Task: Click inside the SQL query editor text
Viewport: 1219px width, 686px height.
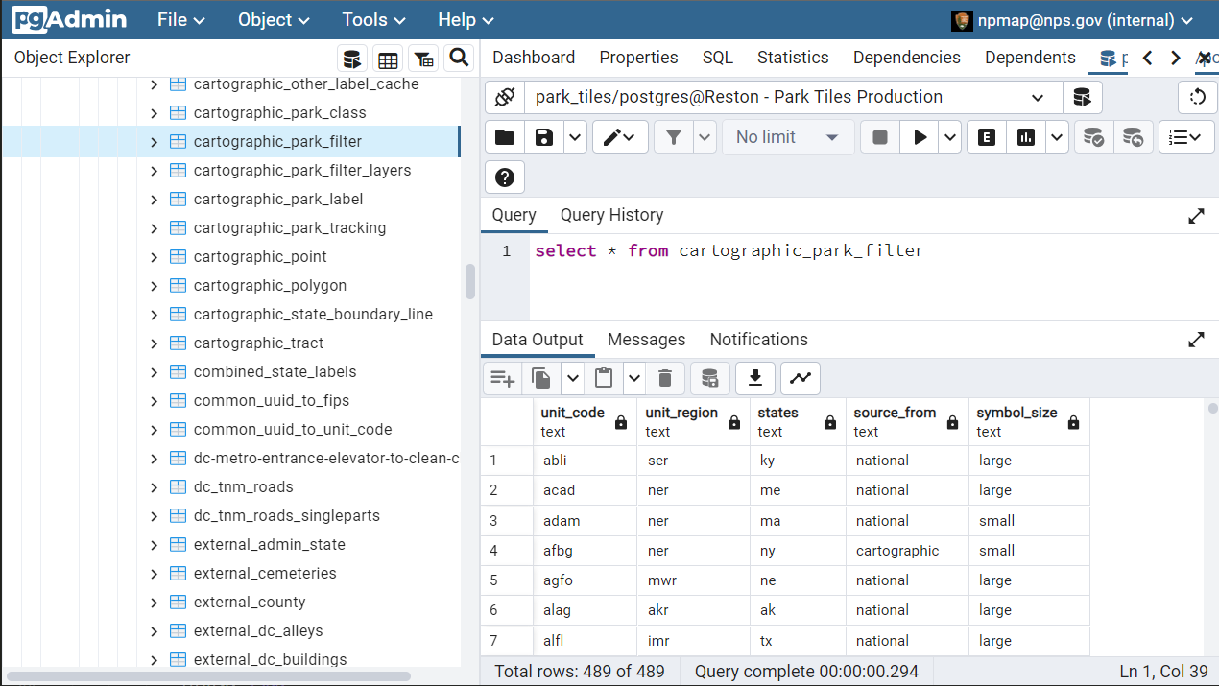Action: [x=729, y=251]
